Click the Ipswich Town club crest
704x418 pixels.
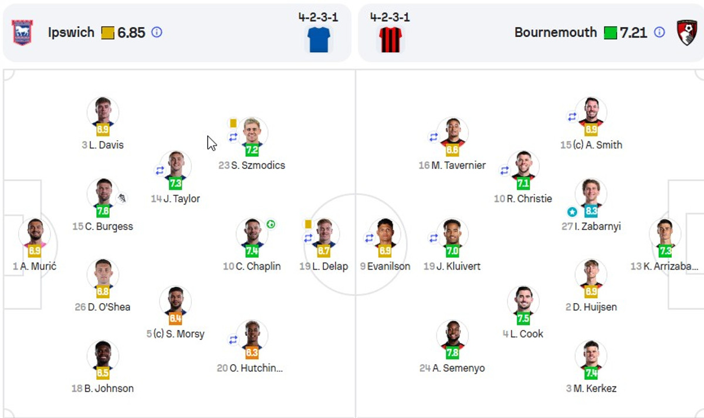coord(22,33)
